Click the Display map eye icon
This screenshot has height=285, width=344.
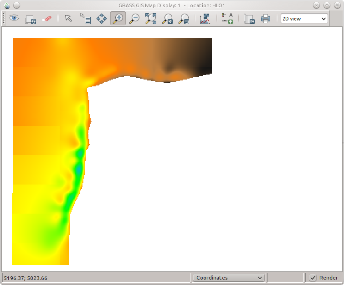[x=14, y=18]
